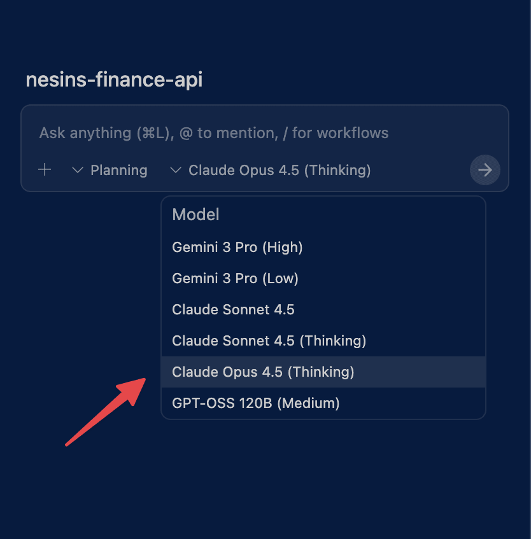Image resolution: width=531 pixels, height=539 pixels.
Task: Click the ⌘L shortcut hint in placeholder
Action: 153,133
